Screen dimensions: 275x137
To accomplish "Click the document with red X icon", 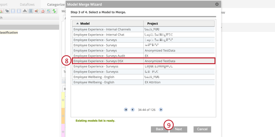I will click(x=42, y=11).
